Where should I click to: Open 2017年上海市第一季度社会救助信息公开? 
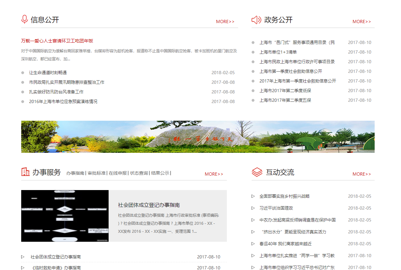coord(298,81)
